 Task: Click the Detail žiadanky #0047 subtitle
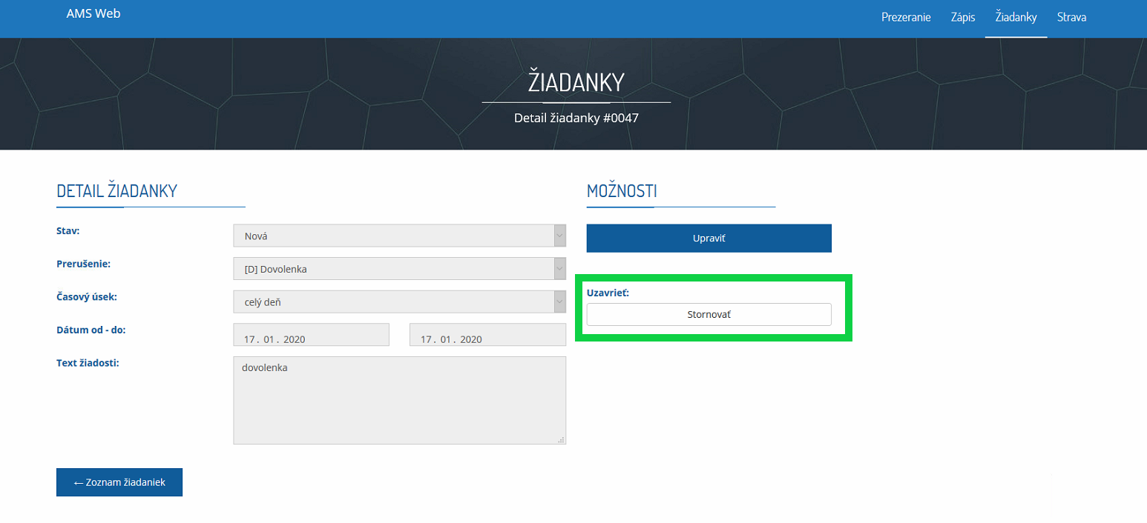click(576, 118)
